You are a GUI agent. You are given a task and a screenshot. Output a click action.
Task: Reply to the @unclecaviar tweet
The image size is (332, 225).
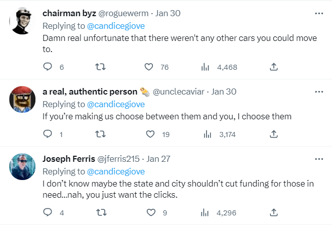[48, 134]
